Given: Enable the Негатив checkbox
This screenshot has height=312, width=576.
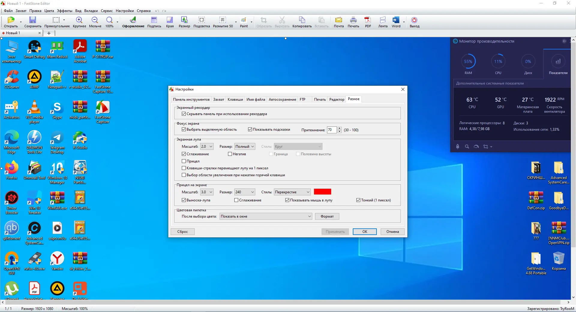Looking at the screenshot, I should tap(230, 154).
